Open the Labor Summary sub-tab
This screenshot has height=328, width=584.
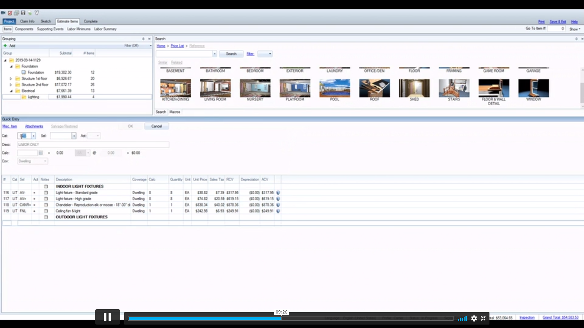point(105,29)
